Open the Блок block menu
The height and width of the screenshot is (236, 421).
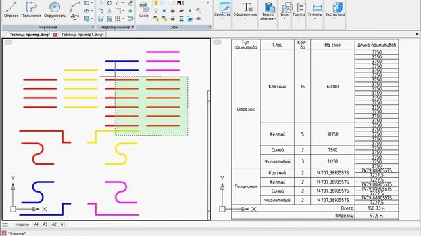point(285,10)
